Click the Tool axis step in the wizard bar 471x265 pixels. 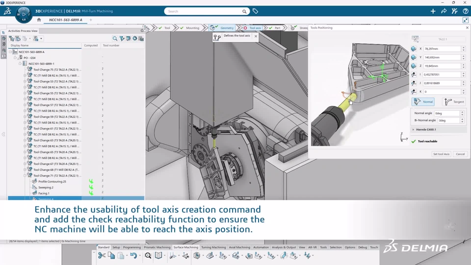point(252,28)
